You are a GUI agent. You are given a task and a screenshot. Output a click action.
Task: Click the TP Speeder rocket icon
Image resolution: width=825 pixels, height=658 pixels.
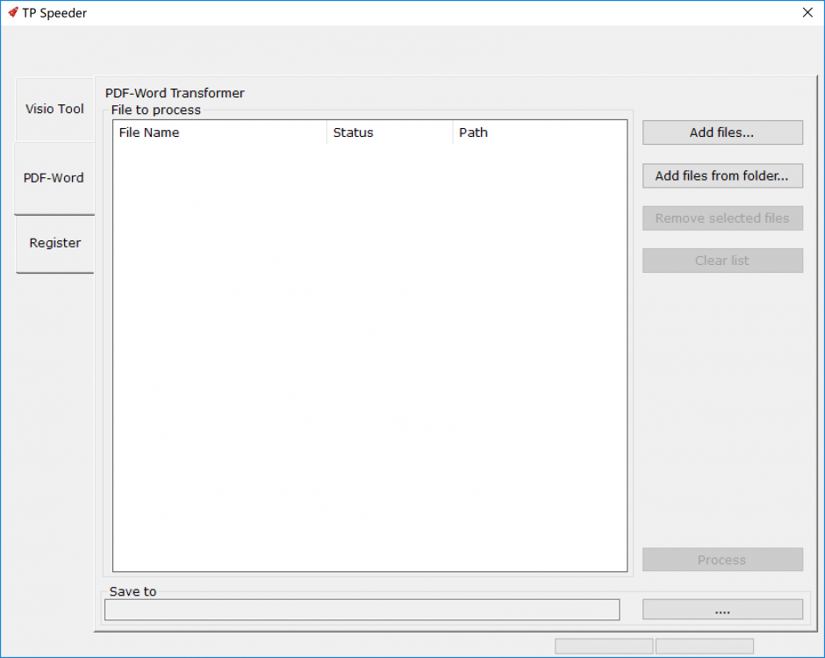[12, 12]
